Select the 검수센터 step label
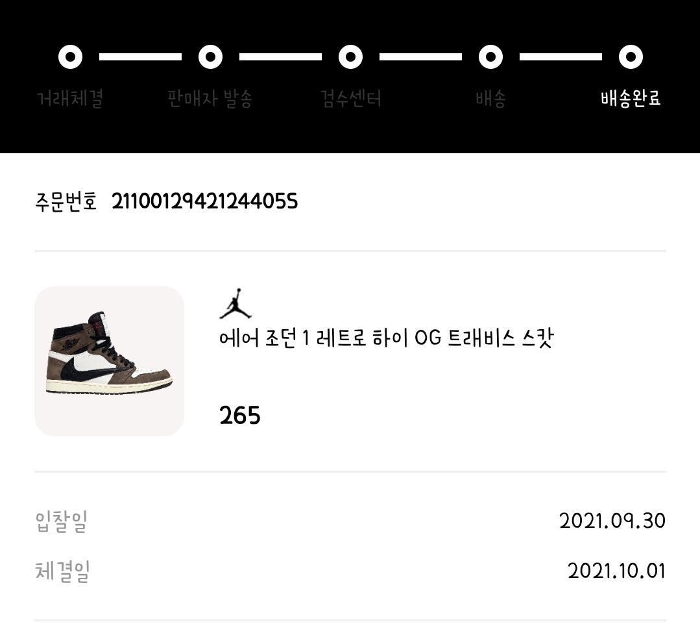This screenshot has height=635, width=700. 350,99
